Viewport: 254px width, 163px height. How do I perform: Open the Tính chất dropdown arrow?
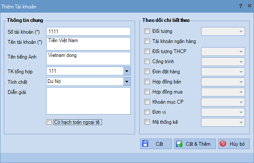click(127, 82)
